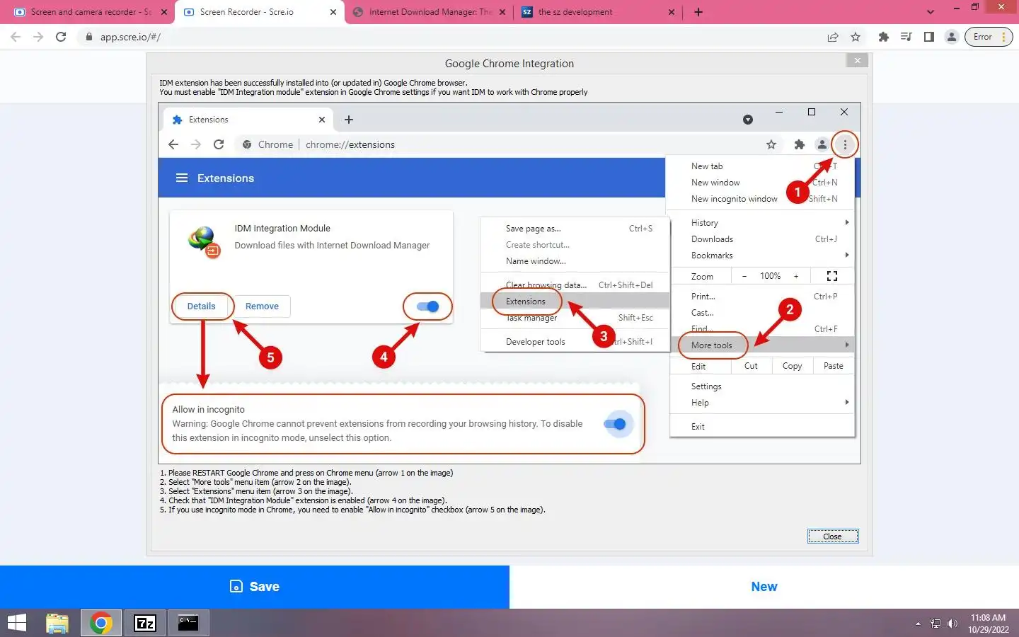Click Details on IDM Integration Module in the image
1019x637 pixels.
(202, 306)
